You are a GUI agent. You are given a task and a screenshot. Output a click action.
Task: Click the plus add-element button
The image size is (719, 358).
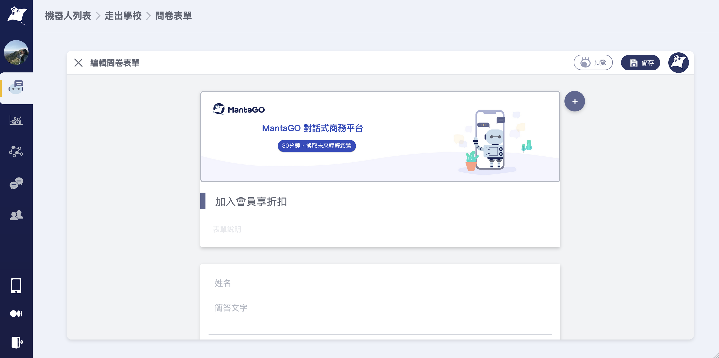point(575,101)
